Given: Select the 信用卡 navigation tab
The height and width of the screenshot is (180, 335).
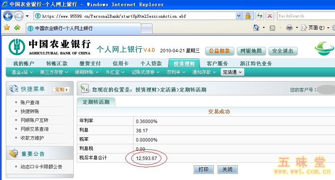Looking at the screenshot, I should (x=120, y=63).
